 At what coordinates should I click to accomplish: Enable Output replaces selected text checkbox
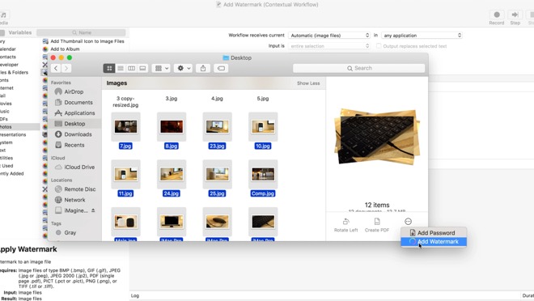tap(379, 46)
